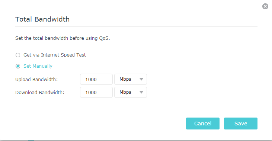Open the Upload Bandwidth unit dropdown
Screen dimensions: 272x141
[131, 79]
